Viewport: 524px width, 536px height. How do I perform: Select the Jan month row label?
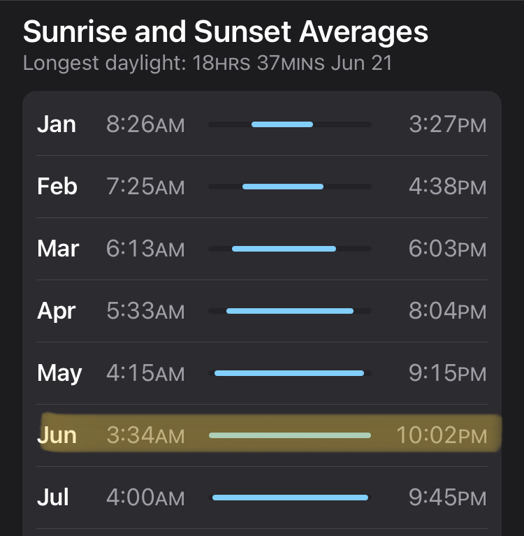point(56,124)
